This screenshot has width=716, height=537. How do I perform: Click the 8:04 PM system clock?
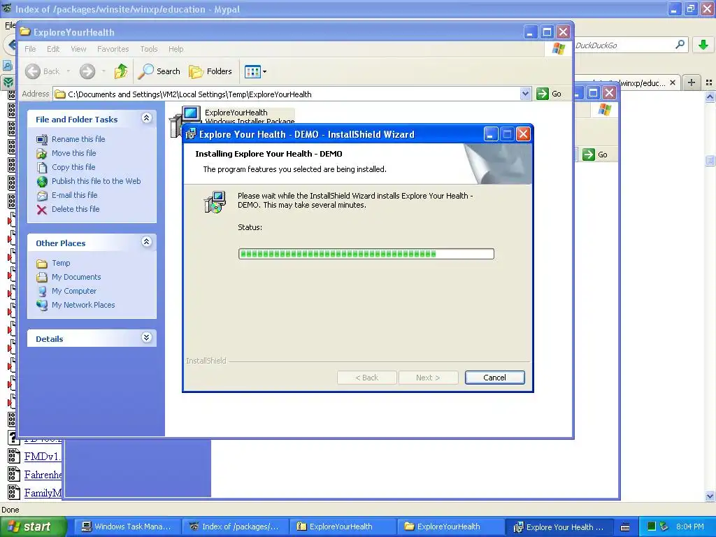[x=690, y=527]
